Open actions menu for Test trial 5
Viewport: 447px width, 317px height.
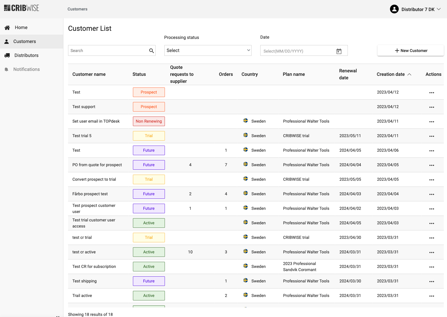[432, 136]
